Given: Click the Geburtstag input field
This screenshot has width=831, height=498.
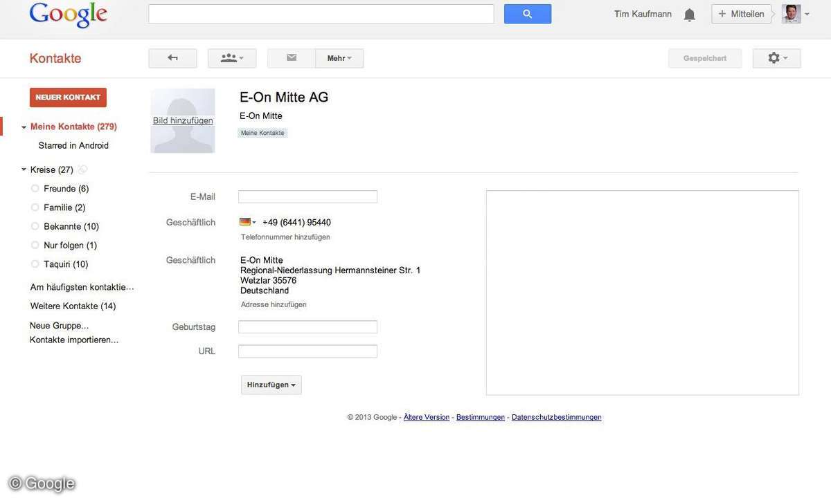Looking at the screenshot, I should point(307,327).
